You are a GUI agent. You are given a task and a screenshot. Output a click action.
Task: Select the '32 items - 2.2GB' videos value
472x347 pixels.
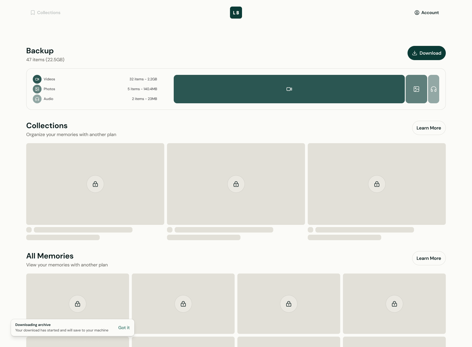[143, 79]
